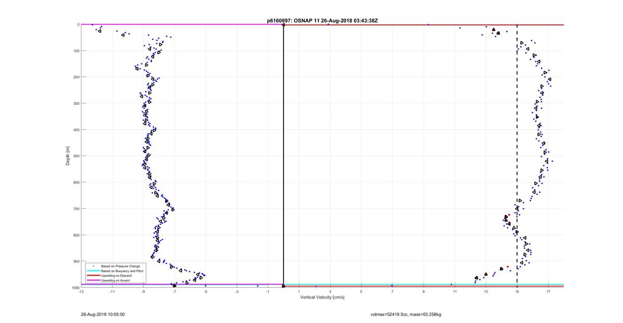Click x-axis tick label -7
Screen dimensions: 623x323
click(174, 291)
